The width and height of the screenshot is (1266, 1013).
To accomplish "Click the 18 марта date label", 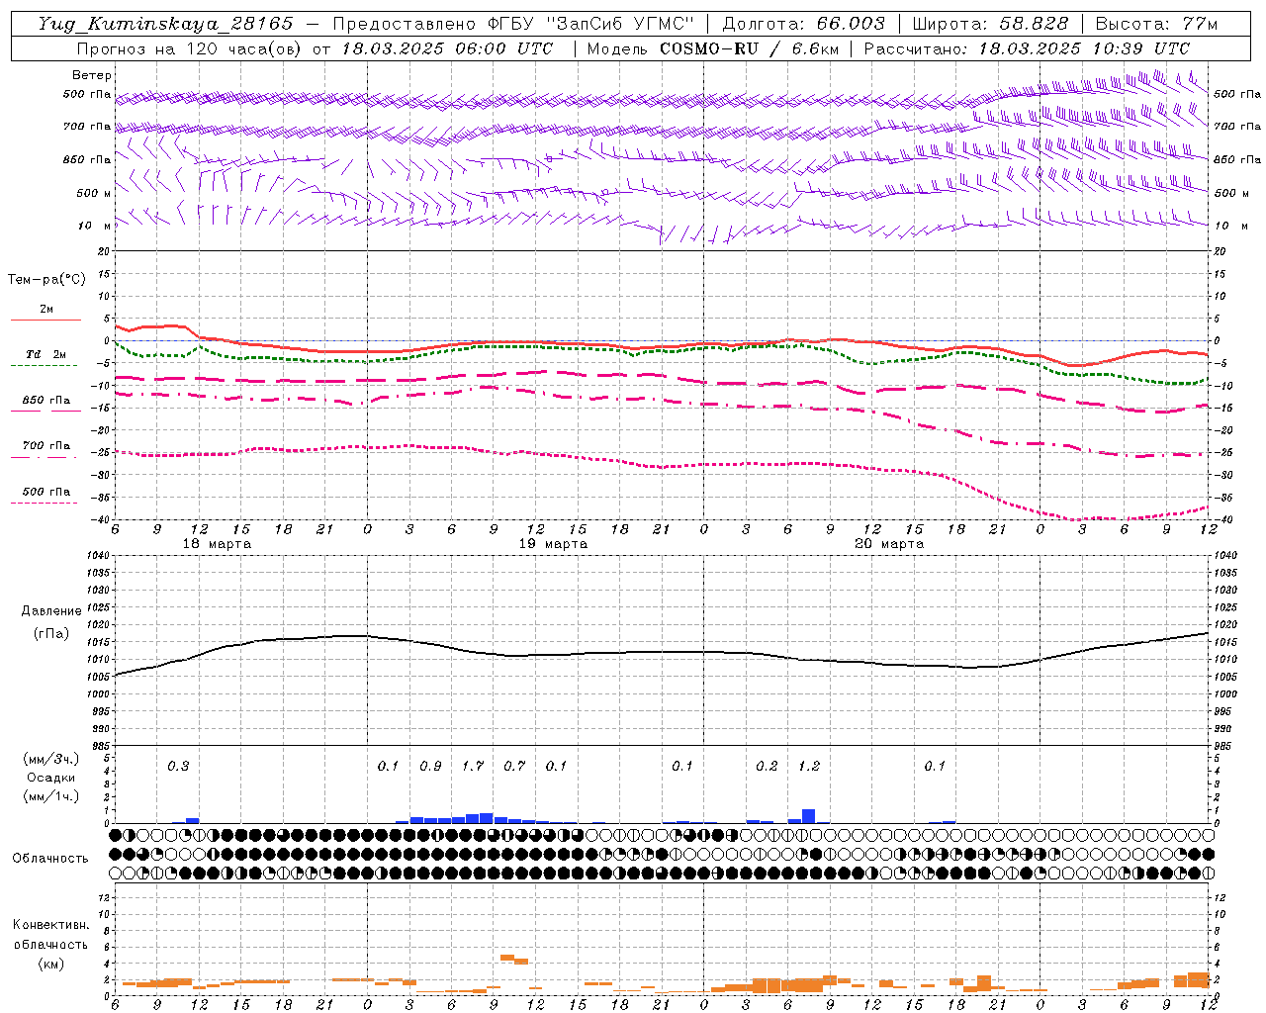I will [217, 544].
